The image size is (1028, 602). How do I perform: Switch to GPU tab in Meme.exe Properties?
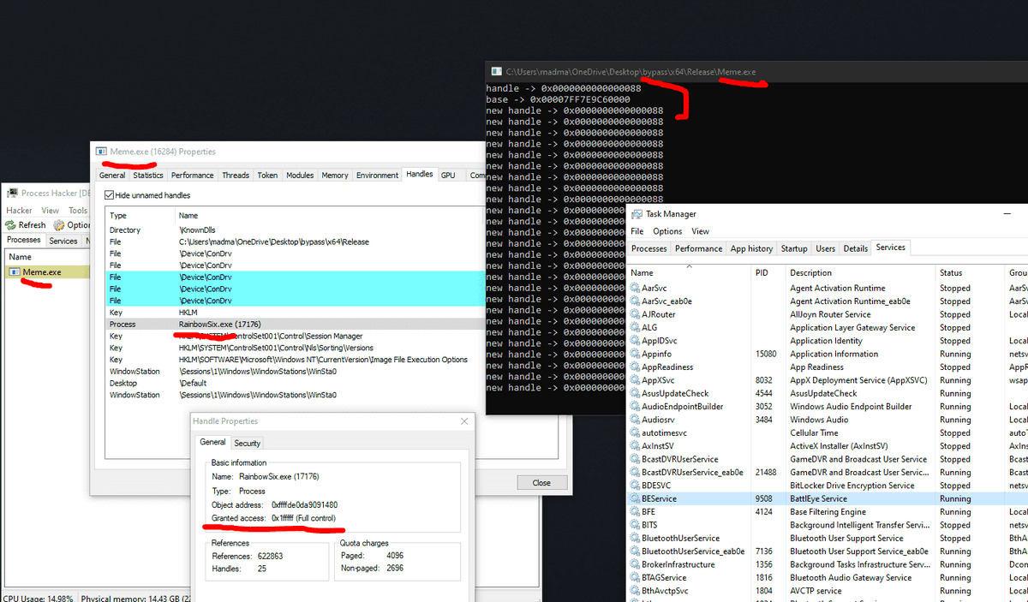coord(448,175)
